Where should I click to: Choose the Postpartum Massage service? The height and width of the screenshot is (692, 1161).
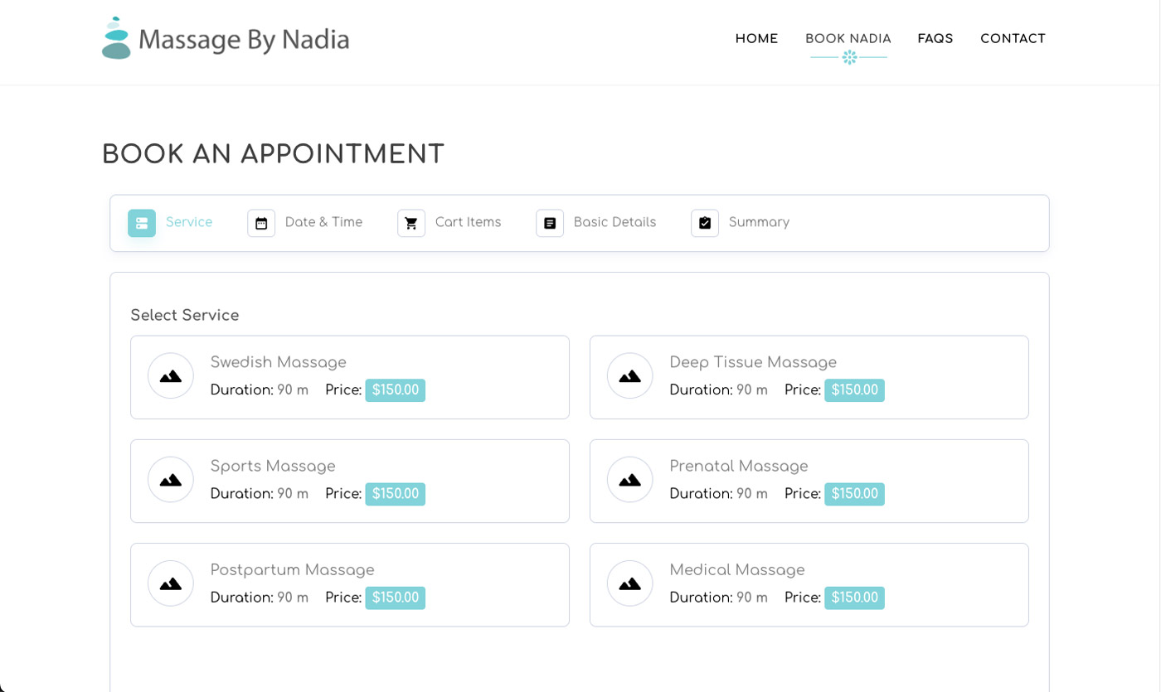pos(349,584)
